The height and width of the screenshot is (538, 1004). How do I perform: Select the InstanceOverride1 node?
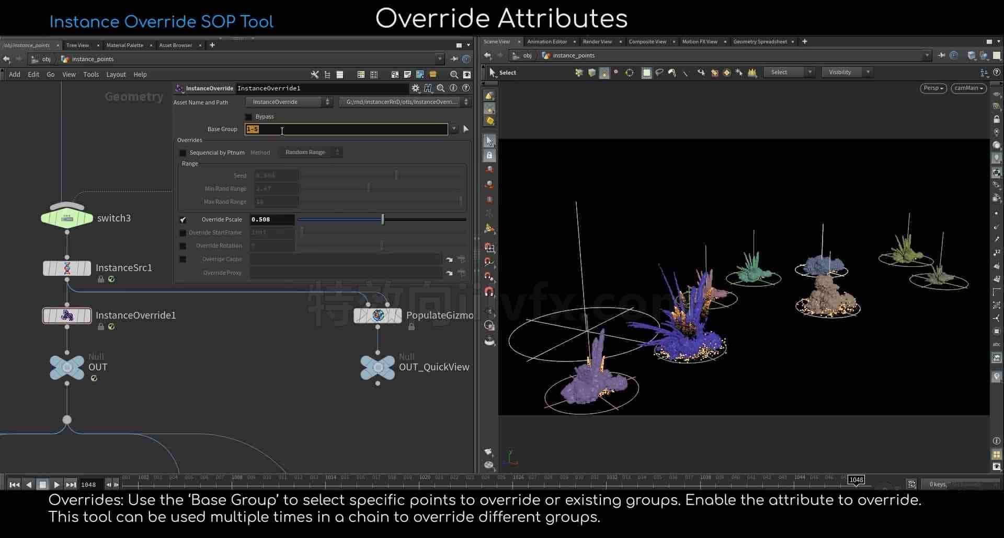[67, 315]
